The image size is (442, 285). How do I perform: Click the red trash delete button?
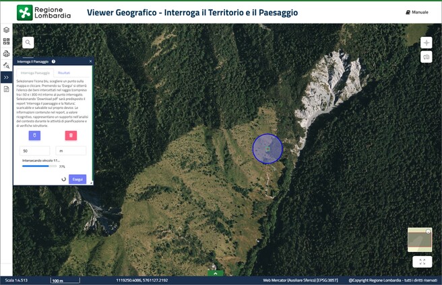point(71,135)
